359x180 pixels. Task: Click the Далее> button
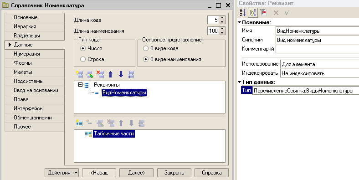click(x=137, y=173)
